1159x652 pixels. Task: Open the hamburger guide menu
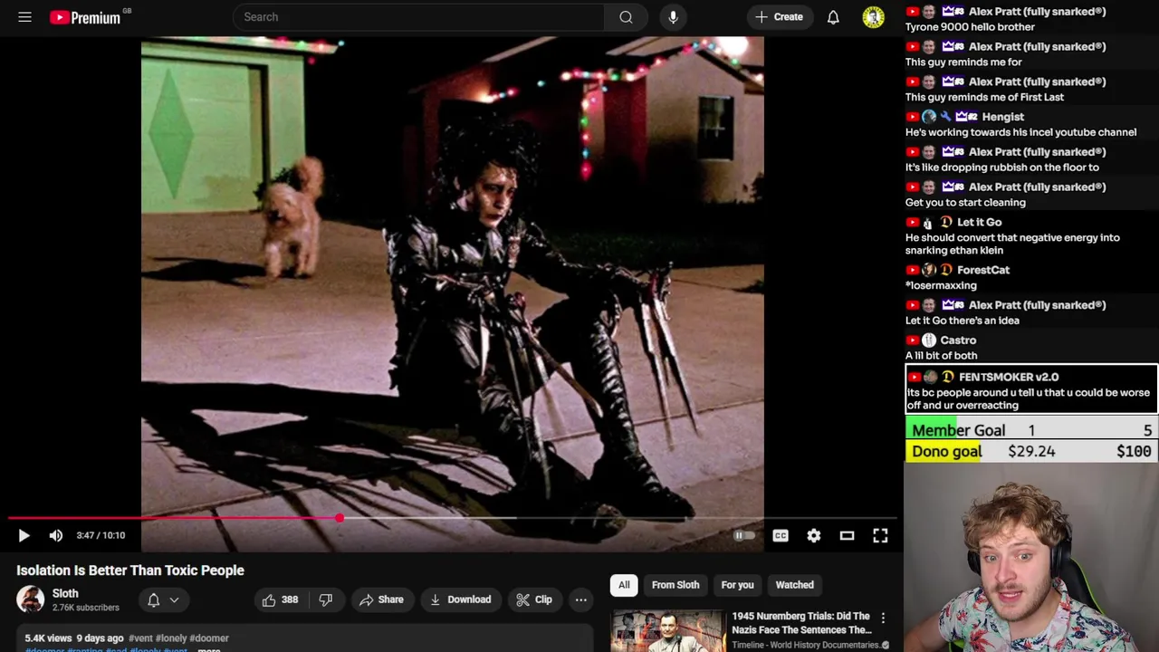[x=24, y=17]
